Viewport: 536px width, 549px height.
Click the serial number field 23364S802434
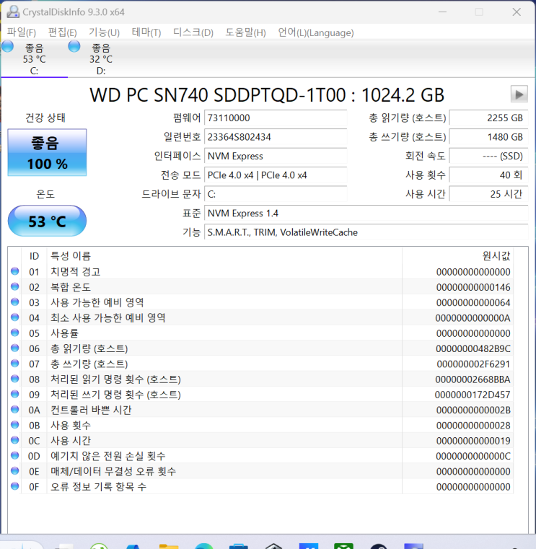276,137
